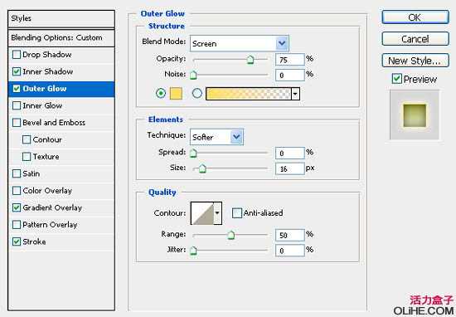Click the style preview thumbnail

tap(415, 115)
